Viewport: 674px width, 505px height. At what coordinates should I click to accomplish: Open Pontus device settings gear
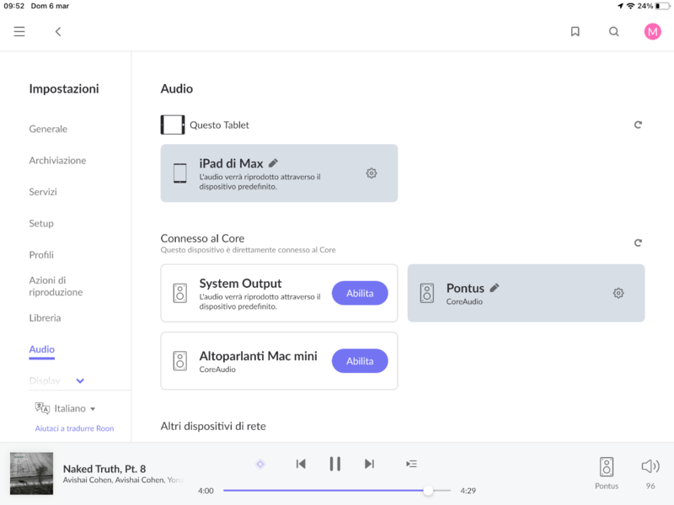(618, 293)
